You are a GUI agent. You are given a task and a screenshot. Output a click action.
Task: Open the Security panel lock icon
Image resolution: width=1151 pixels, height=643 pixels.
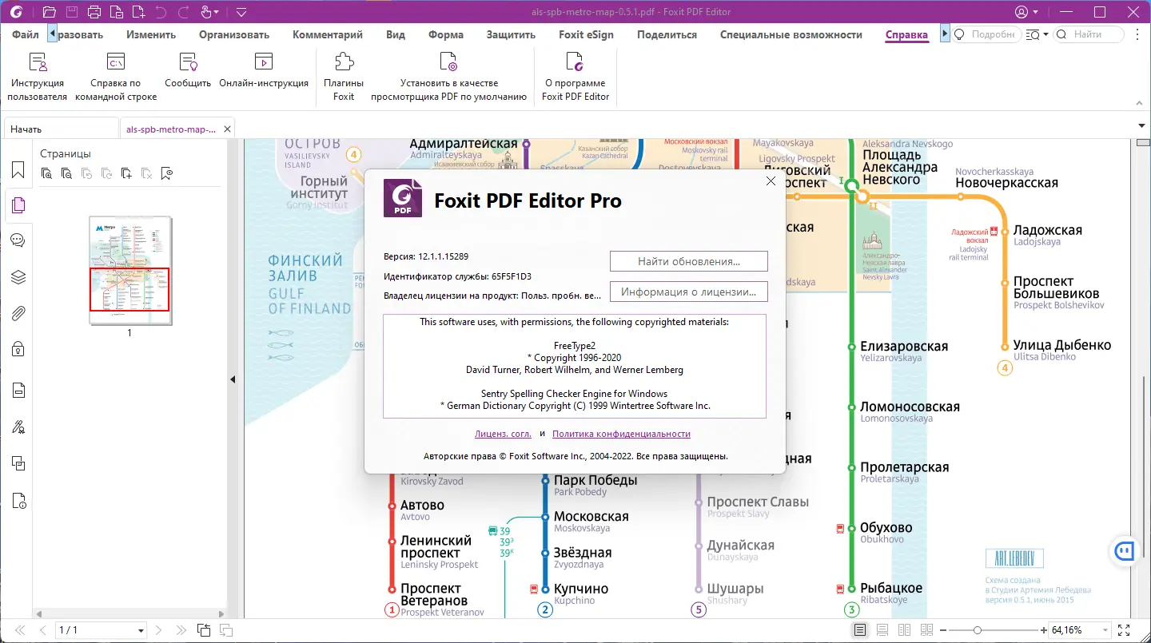click(18, 349)
